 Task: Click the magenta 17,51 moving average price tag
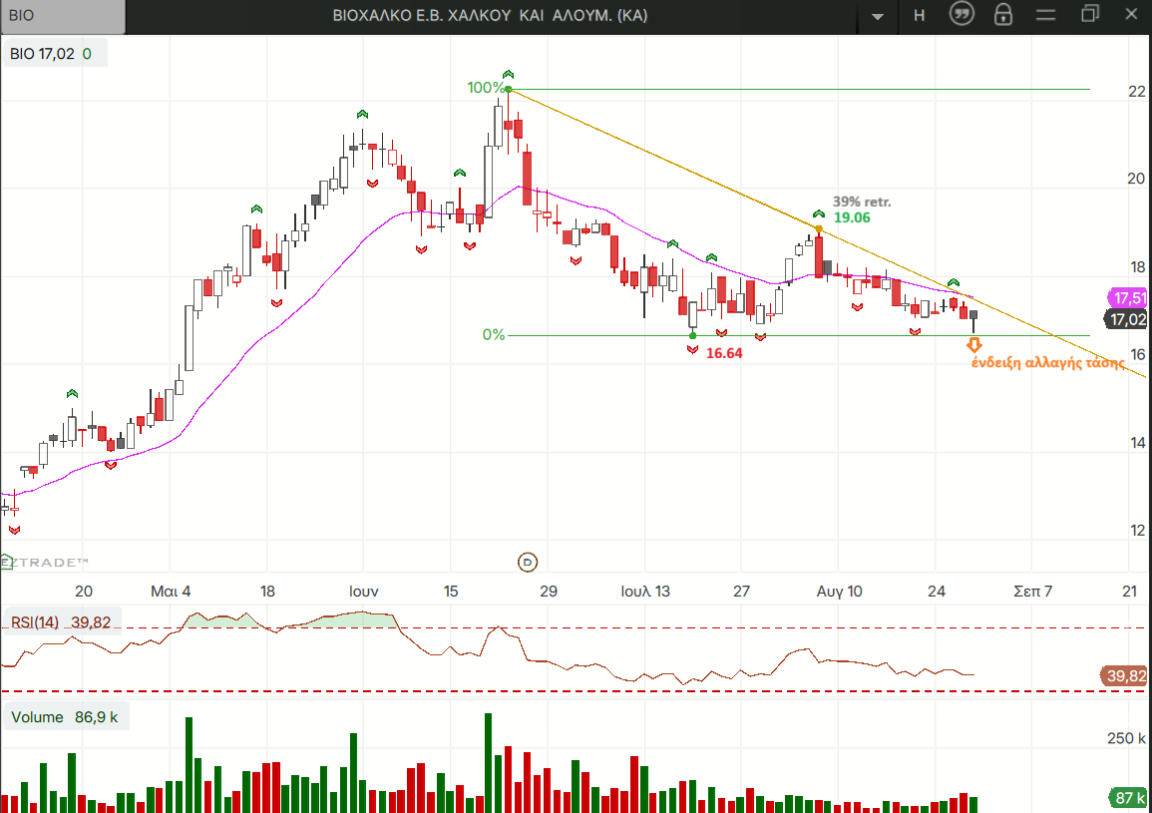[x=1126, y=297]
